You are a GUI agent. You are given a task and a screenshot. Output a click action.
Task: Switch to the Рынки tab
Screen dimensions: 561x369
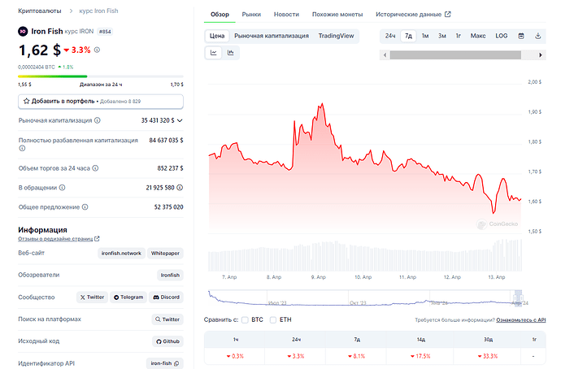tap(251, 15)
